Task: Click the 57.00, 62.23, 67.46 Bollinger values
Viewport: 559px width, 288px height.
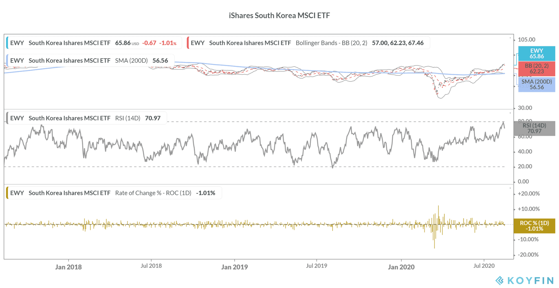Action: pos(398,43)
